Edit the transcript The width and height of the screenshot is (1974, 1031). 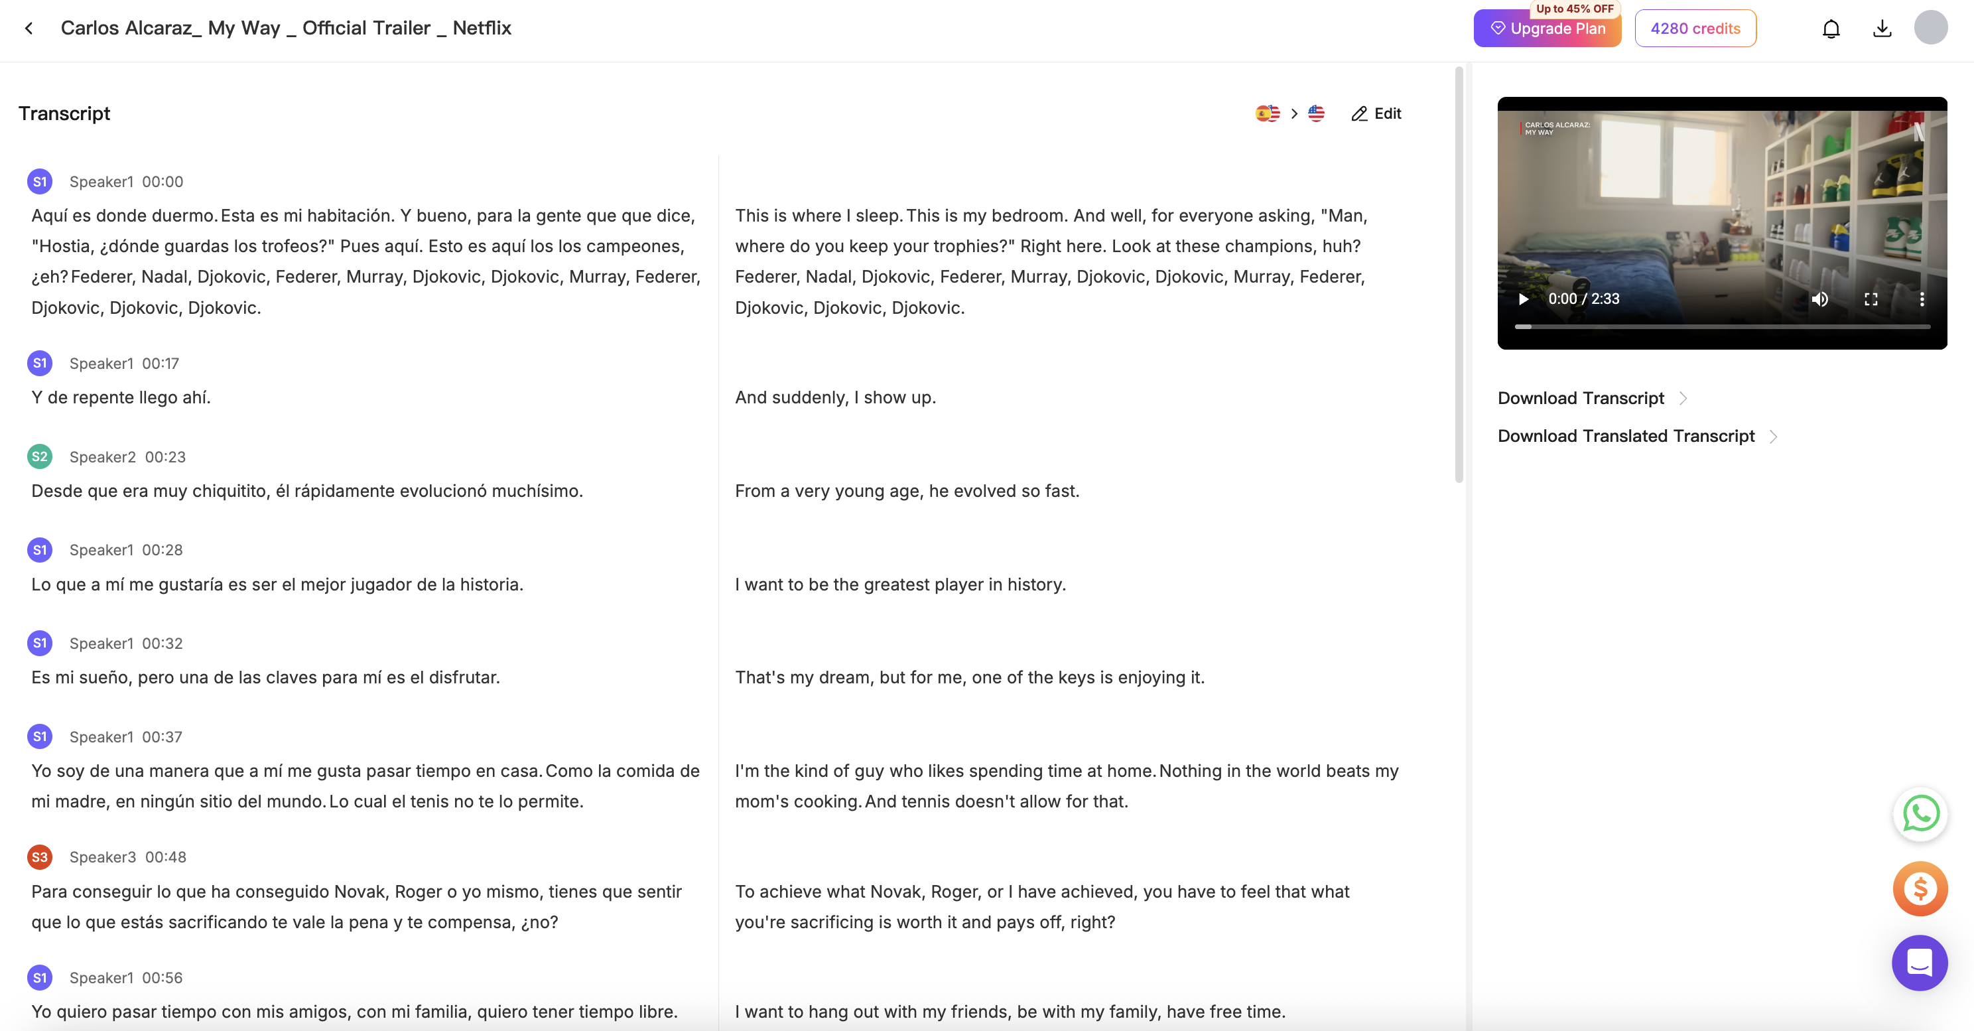pos(1376,113)
